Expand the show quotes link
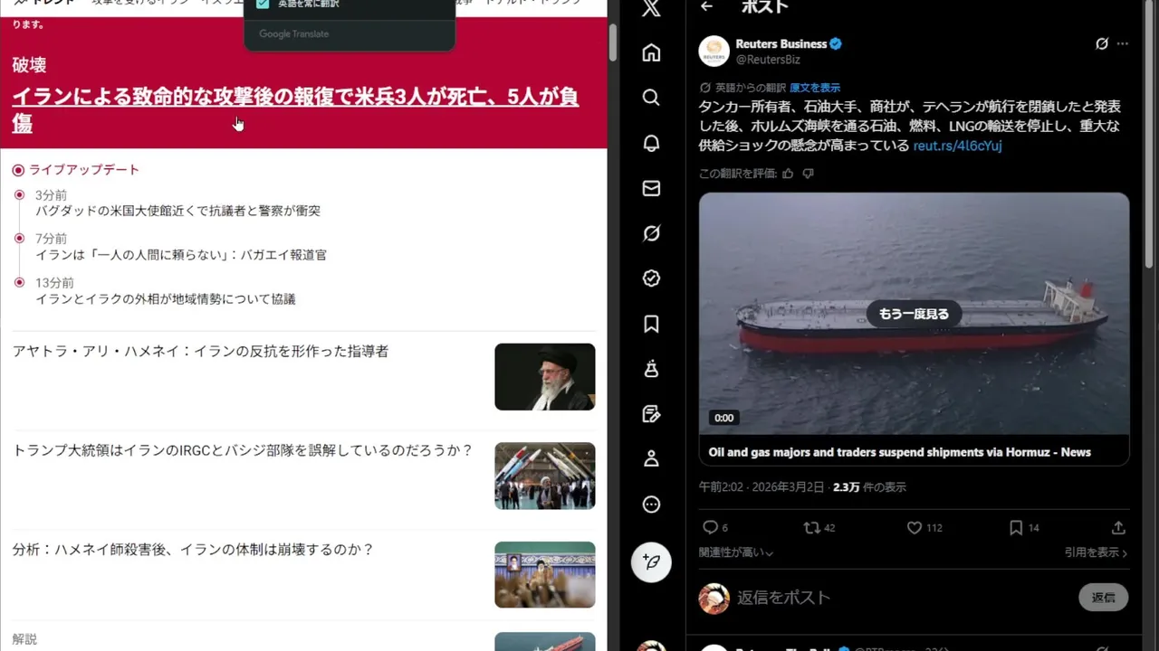The image size is (1159, 651). (1097, 552)
